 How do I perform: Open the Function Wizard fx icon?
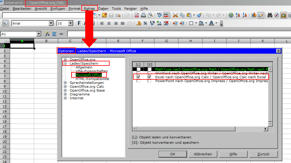[x=48, y=34]
